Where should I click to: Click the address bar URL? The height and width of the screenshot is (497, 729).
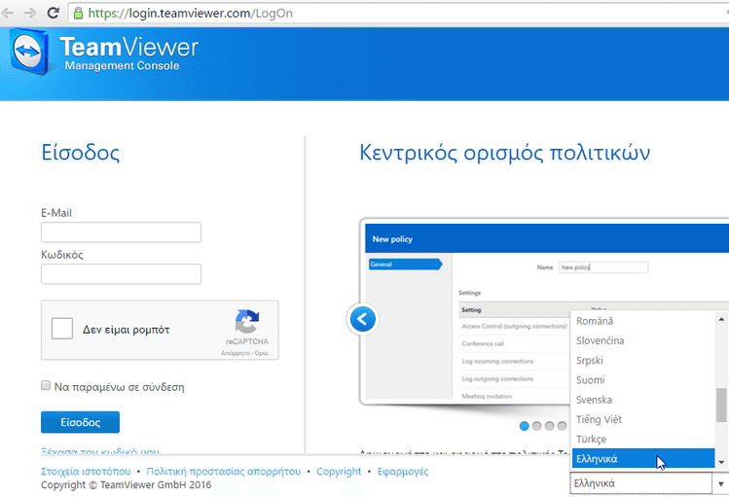(x=191, y=13)
